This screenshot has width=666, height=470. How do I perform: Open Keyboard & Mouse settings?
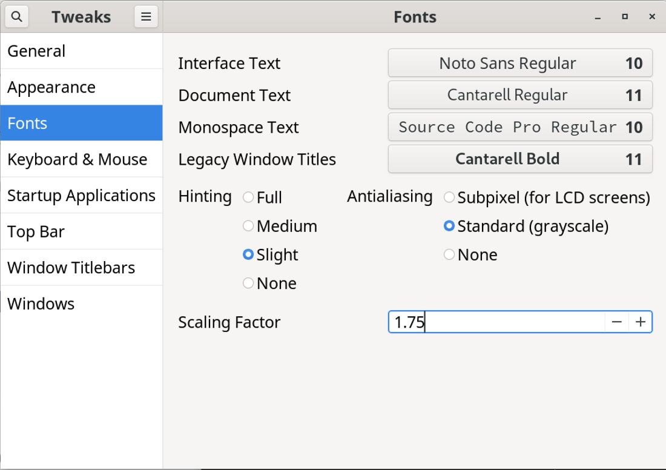[x=81, y=159]
